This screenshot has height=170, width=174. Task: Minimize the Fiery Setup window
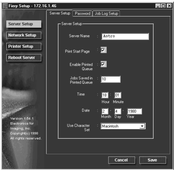tap(158, 6)
